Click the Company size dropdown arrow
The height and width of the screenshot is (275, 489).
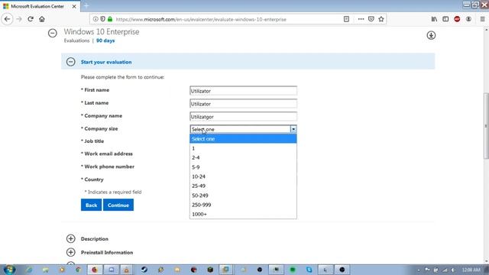point(293,129)
